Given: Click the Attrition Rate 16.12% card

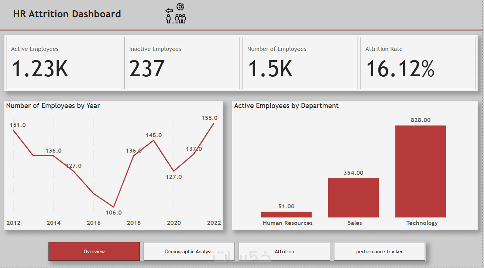Looking at the screenshot, I should point(418,63).
